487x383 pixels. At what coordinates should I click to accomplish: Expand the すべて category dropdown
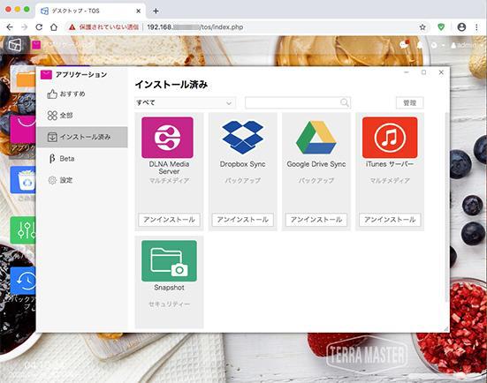pyautogui.click(x=185, y=102)
